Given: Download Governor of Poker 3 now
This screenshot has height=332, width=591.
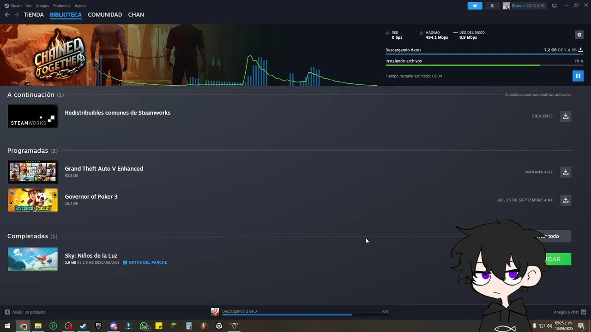Looking at the screenshot, I should (566, 200).
